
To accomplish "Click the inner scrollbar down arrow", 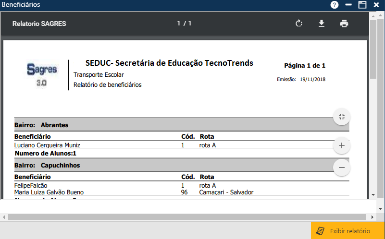I will coord(373,195).
